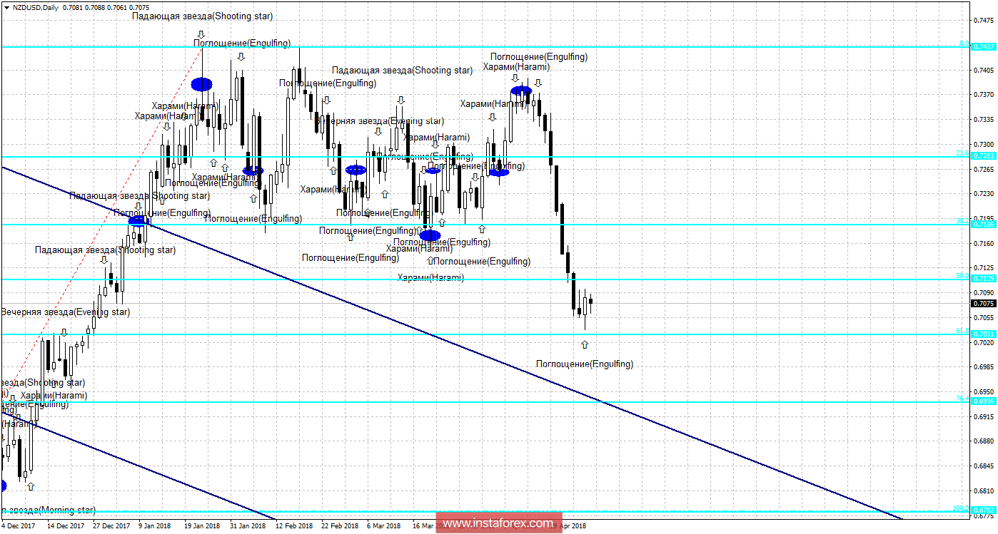The image size is (998, 534).
Task: Select the 31 Jan 2018 date label
Action: [x=247, y=526]
